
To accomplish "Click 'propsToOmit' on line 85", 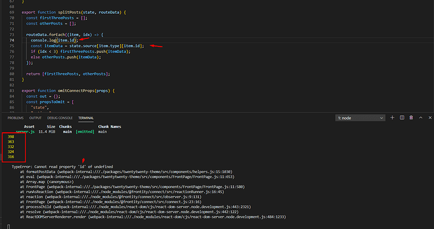I will click(x=52, y=102).
